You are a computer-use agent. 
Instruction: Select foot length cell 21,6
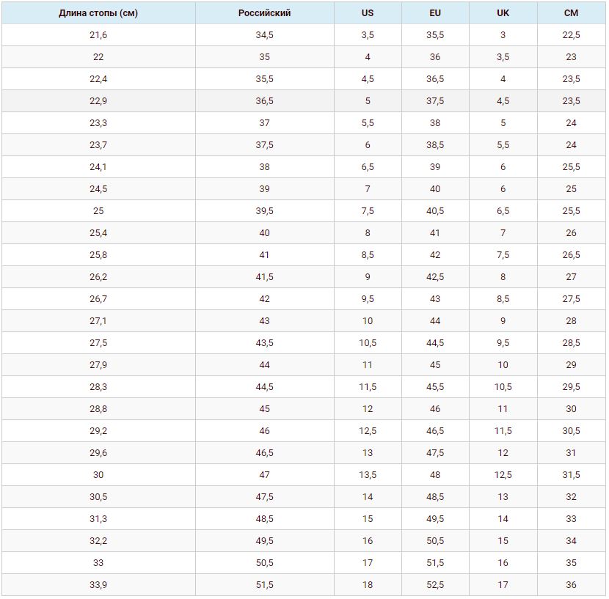(x=98, y=35)
